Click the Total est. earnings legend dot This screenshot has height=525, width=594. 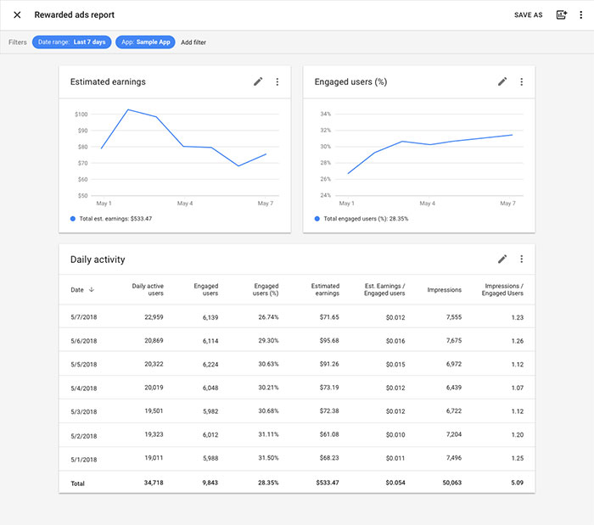click(73, 219)
